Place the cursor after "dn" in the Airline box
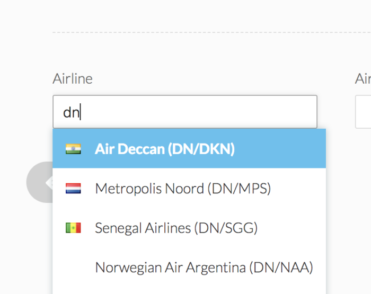Viewport: 371px width, 294px height. 81,112
